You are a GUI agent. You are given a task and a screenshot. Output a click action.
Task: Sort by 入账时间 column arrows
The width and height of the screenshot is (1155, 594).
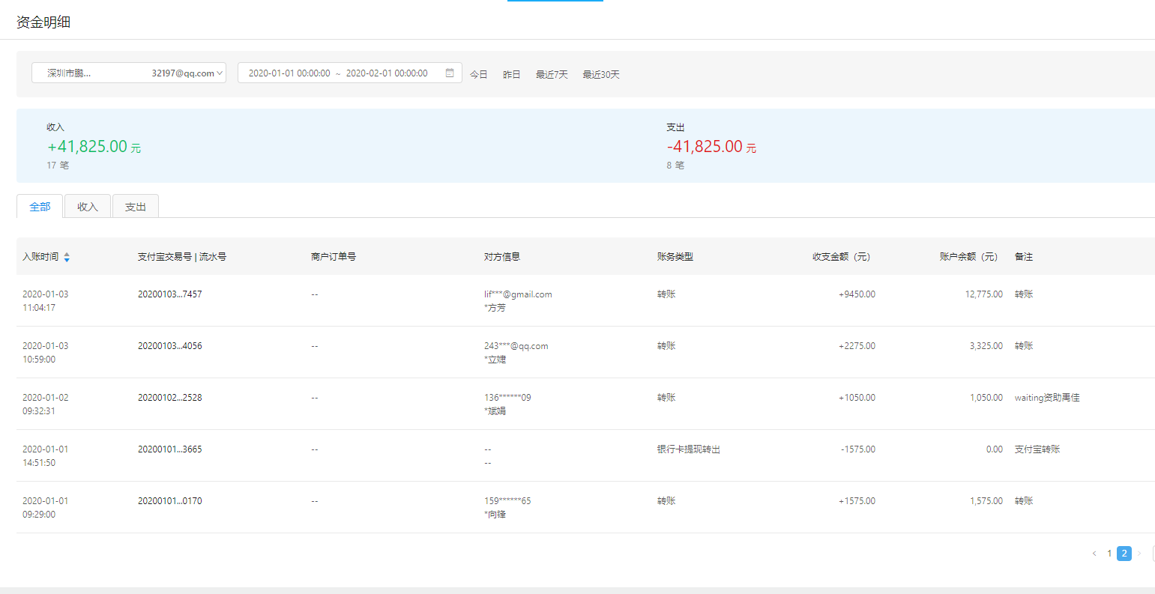click(67, 257)
